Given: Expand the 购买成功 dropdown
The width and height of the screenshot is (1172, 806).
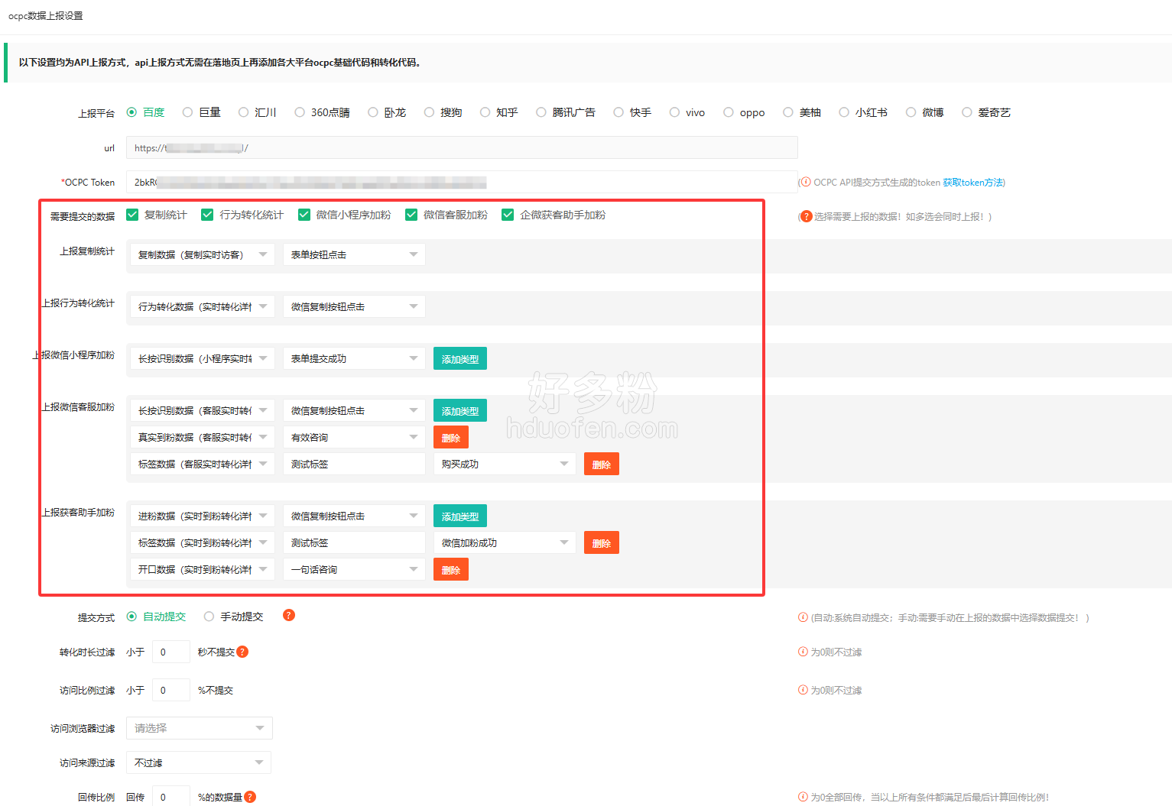Looking at the screenshot, I should tap(504, 464).
